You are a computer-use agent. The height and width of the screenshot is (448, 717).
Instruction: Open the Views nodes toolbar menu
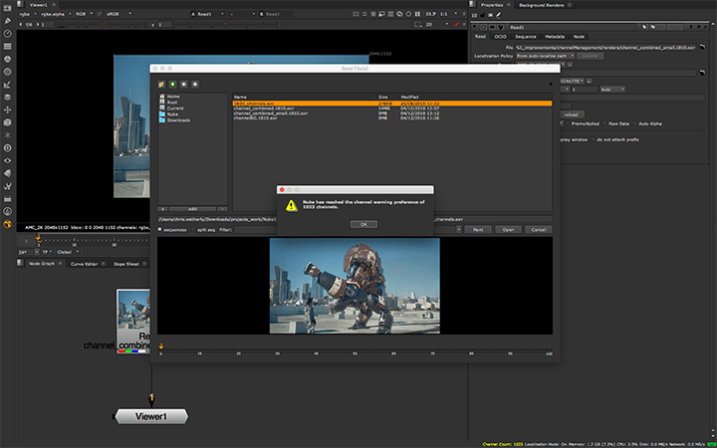pyautogui.click(x=7, y=160)
